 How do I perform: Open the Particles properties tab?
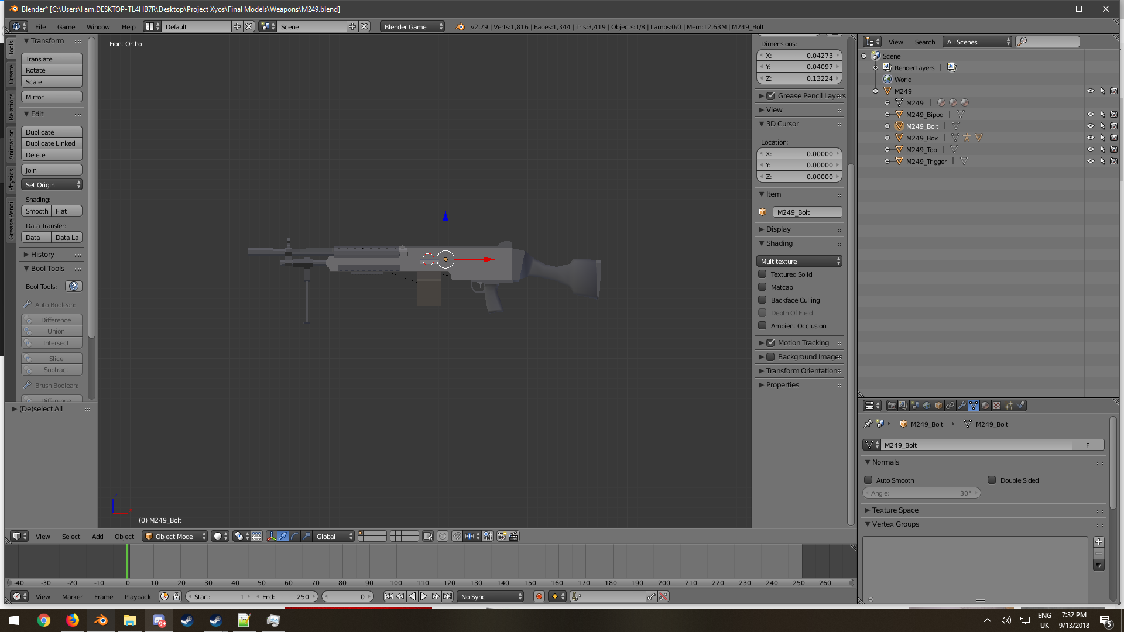click(x=1009, y=406)
